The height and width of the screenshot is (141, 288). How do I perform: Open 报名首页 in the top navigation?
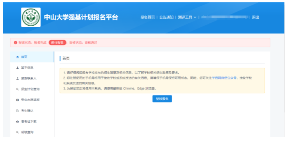pyautogui.click(x=148, y=18)
